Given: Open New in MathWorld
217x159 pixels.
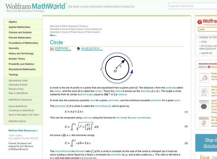Looking at the screenshot, I should pyautogui.click(x=18, y=93).
